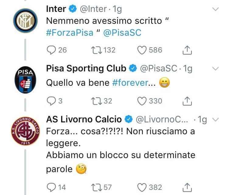Image resolution: width=228 pixels, height=195 pixels.
Task: Open the @PisaSC mention link
Action: (x=122, y=33)
